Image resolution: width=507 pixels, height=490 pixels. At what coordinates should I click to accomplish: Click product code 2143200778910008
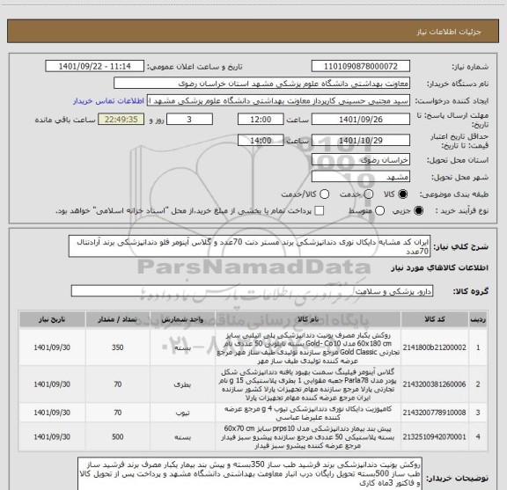click(x=434, y=413)
